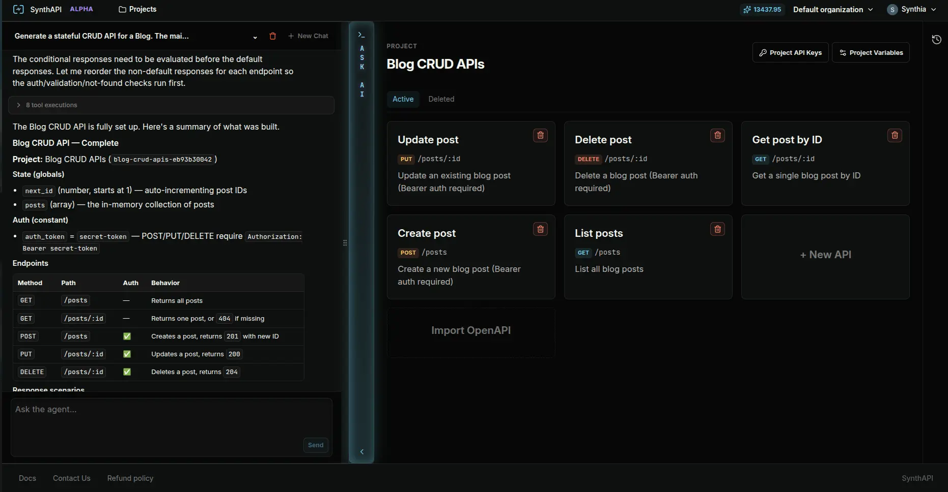The width and height of the screenshot is (948, 492).
Task: Delete the List posts API
Action: pos(717,229)
